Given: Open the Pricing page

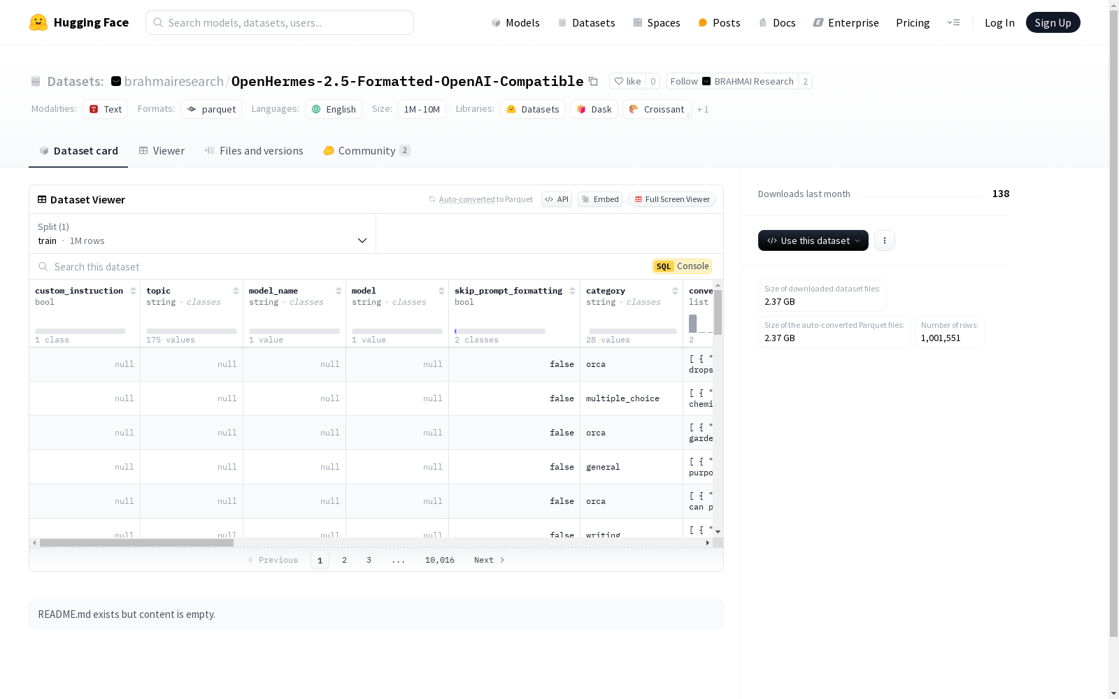Looking at the screenshot, I should [x=913, y=22].
